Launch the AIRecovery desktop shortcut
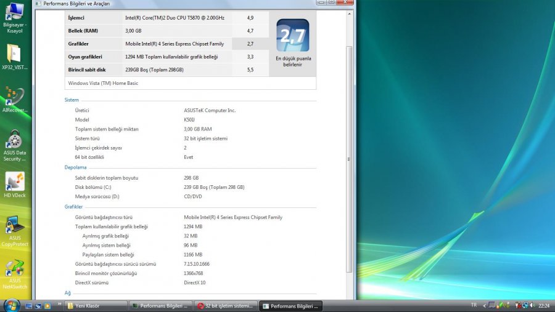The height and width of the screenshot is (312, 555). 14,97
